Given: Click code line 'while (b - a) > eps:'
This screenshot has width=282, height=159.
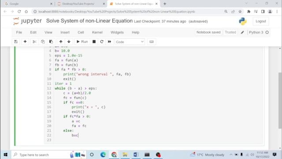Looking at the screenshot, I should click(76, 88).
